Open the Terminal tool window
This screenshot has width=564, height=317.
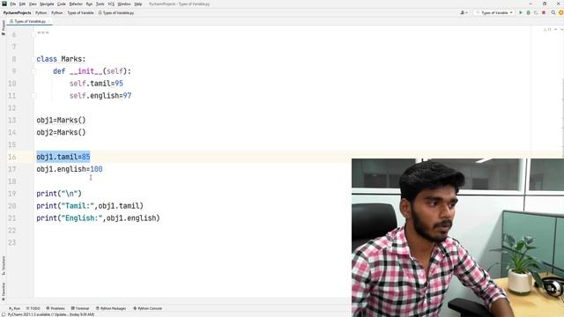(80, 308)
